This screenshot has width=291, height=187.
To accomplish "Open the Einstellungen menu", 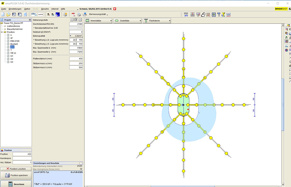I will point(14,8).
